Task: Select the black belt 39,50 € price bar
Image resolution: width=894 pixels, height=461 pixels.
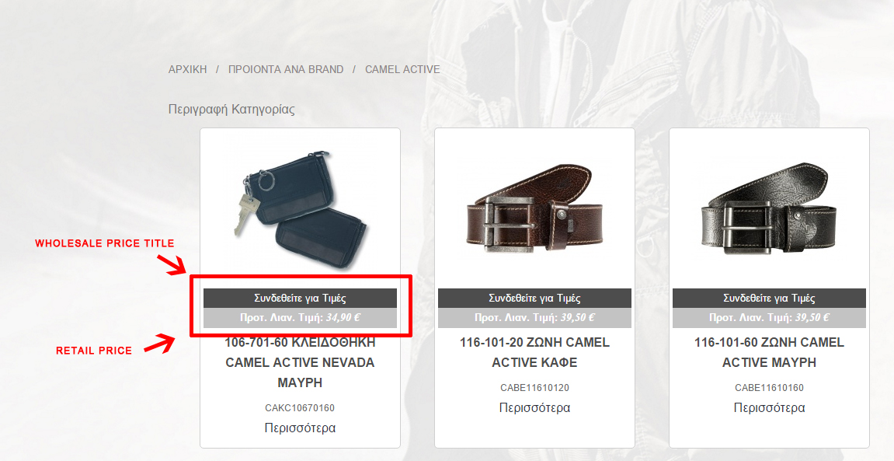Action: point(769,318)
